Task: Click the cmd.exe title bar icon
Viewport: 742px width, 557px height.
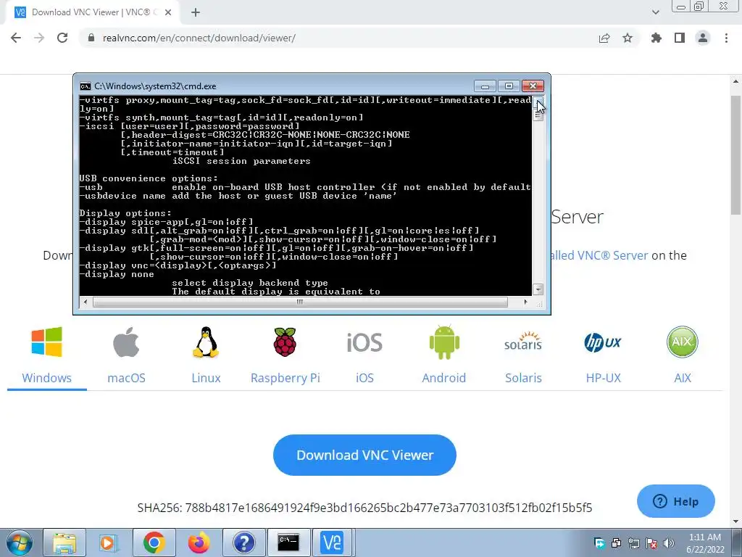Action: (86, 86)
